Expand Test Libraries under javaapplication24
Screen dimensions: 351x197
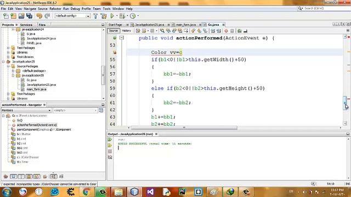[8, 57]
